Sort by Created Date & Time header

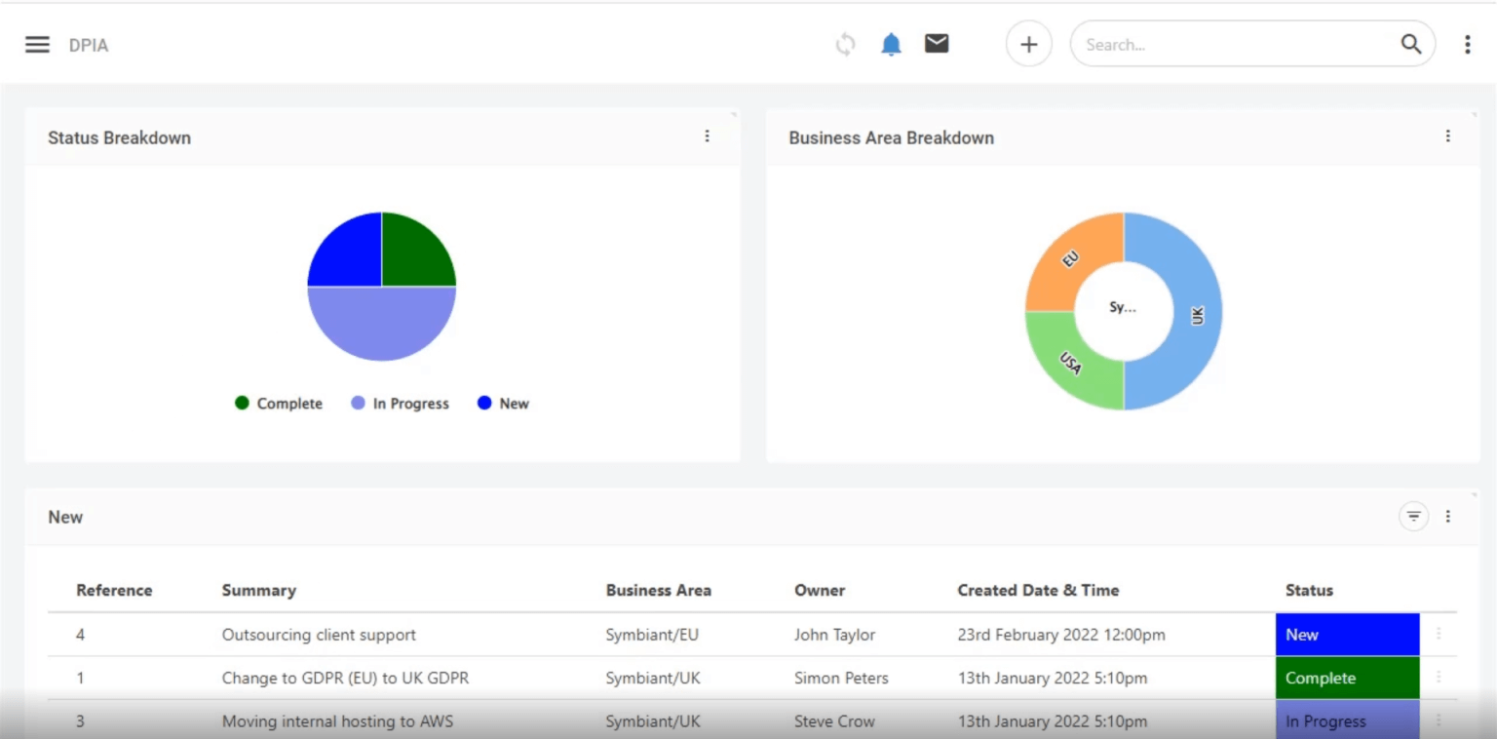click(1037, 590)
